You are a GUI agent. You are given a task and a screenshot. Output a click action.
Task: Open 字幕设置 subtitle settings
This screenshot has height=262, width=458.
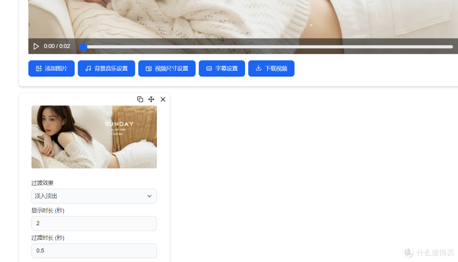[x=222, y=69]
